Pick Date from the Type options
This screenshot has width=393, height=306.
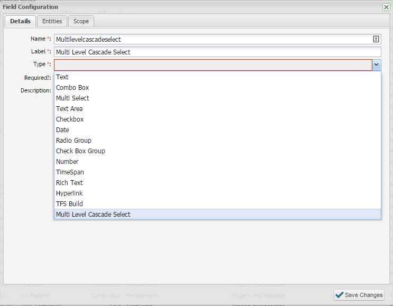tap(62, 130)
